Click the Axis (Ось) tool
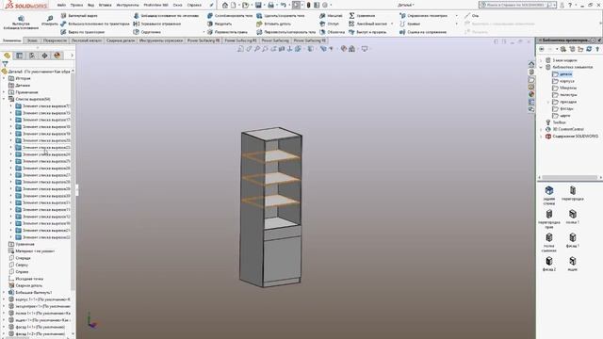 pos(471,16)
